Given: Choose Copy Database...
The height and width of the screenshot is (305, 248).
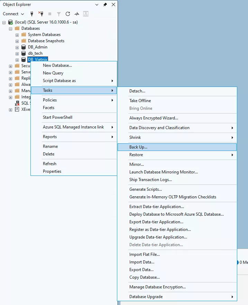Looking at the screenshot, I should (177, 277).
